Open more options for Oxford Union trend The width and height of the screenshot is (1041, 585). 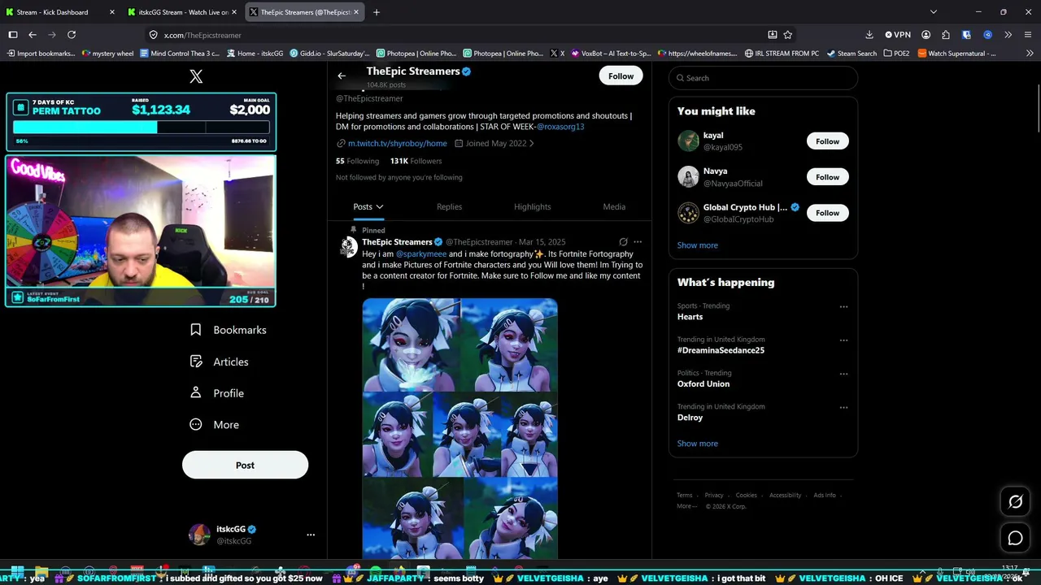tap(843, 374)
